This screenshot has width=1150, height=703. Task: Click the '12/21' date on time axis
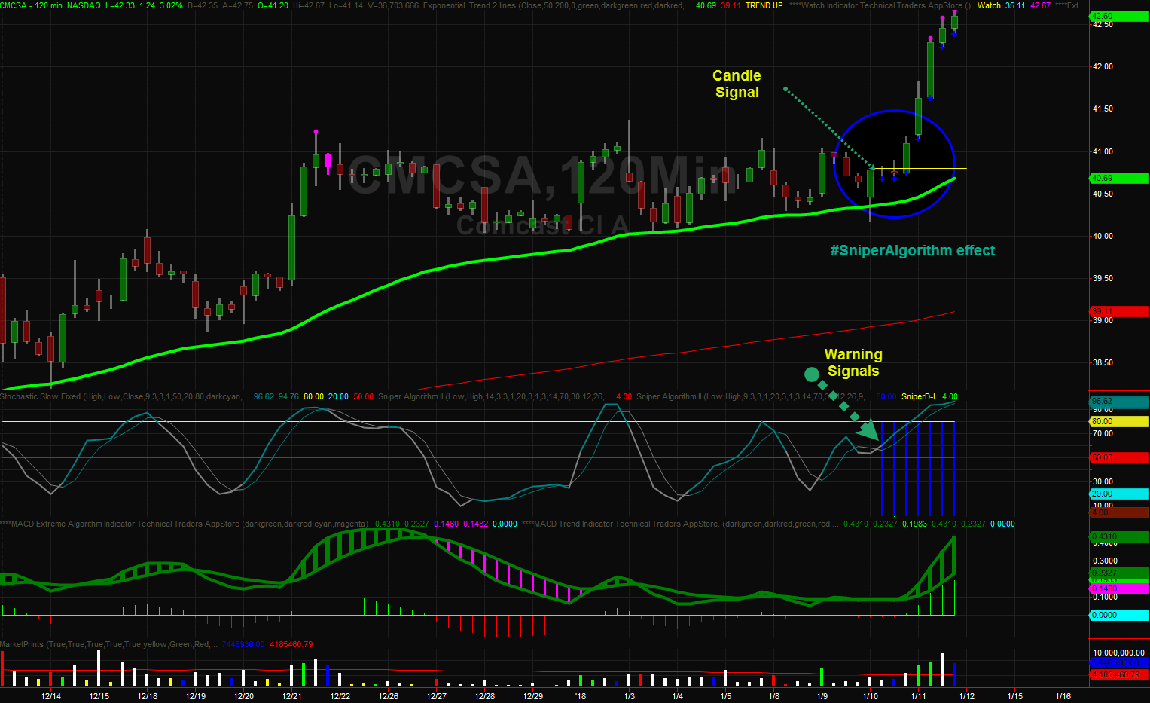pos(292,696)
